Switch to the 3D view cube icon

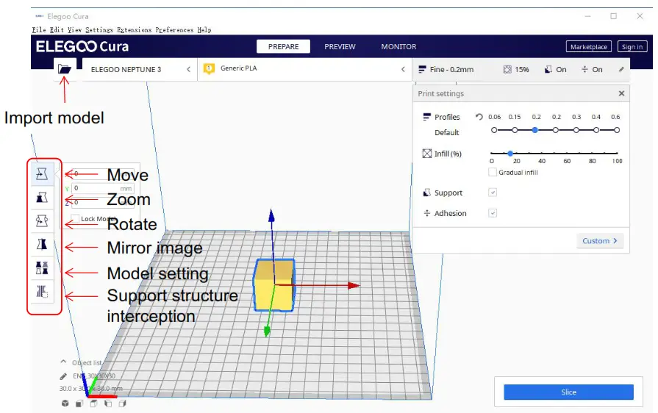pyautogui.click(x=65, y=403)
